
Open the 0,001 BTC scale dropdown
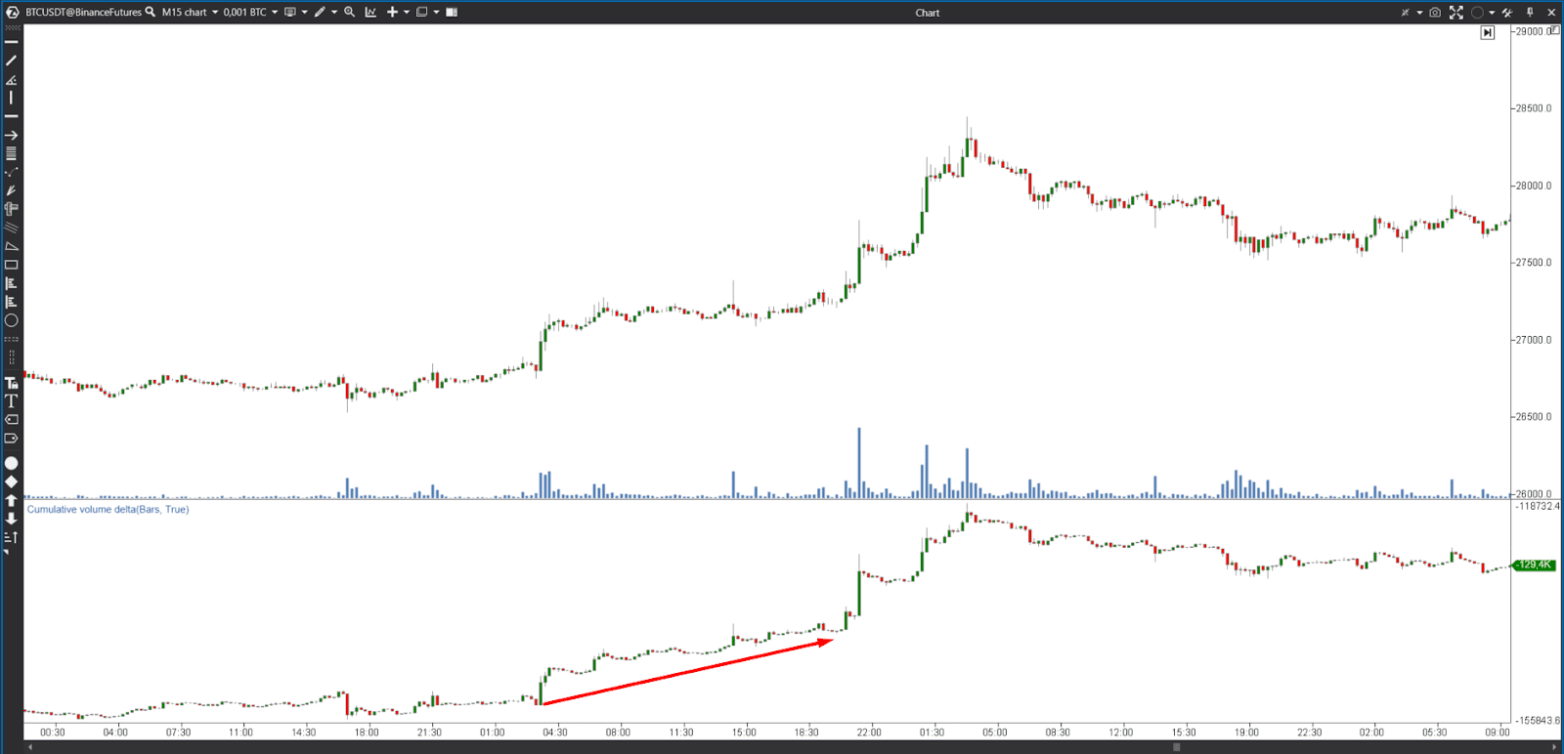pos(250,12)
